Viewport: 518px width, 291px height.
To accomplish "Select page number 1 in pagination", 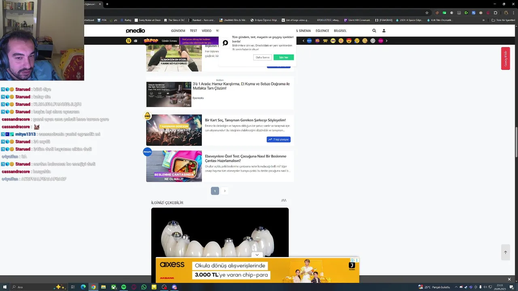I will (215, 191).
